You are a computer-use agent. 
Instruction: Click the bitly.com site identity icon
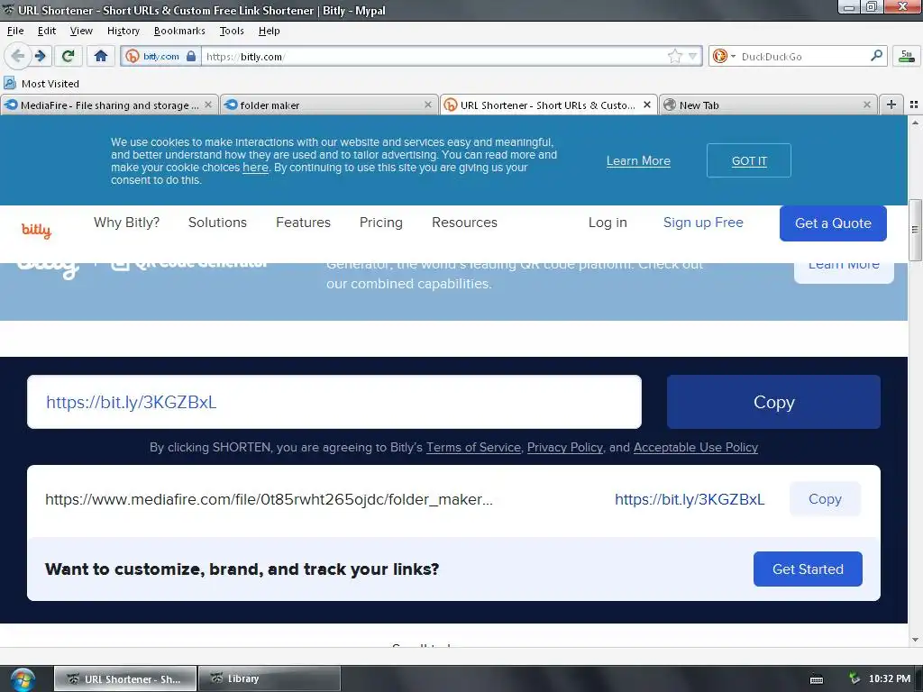click(x=133, y=57)
